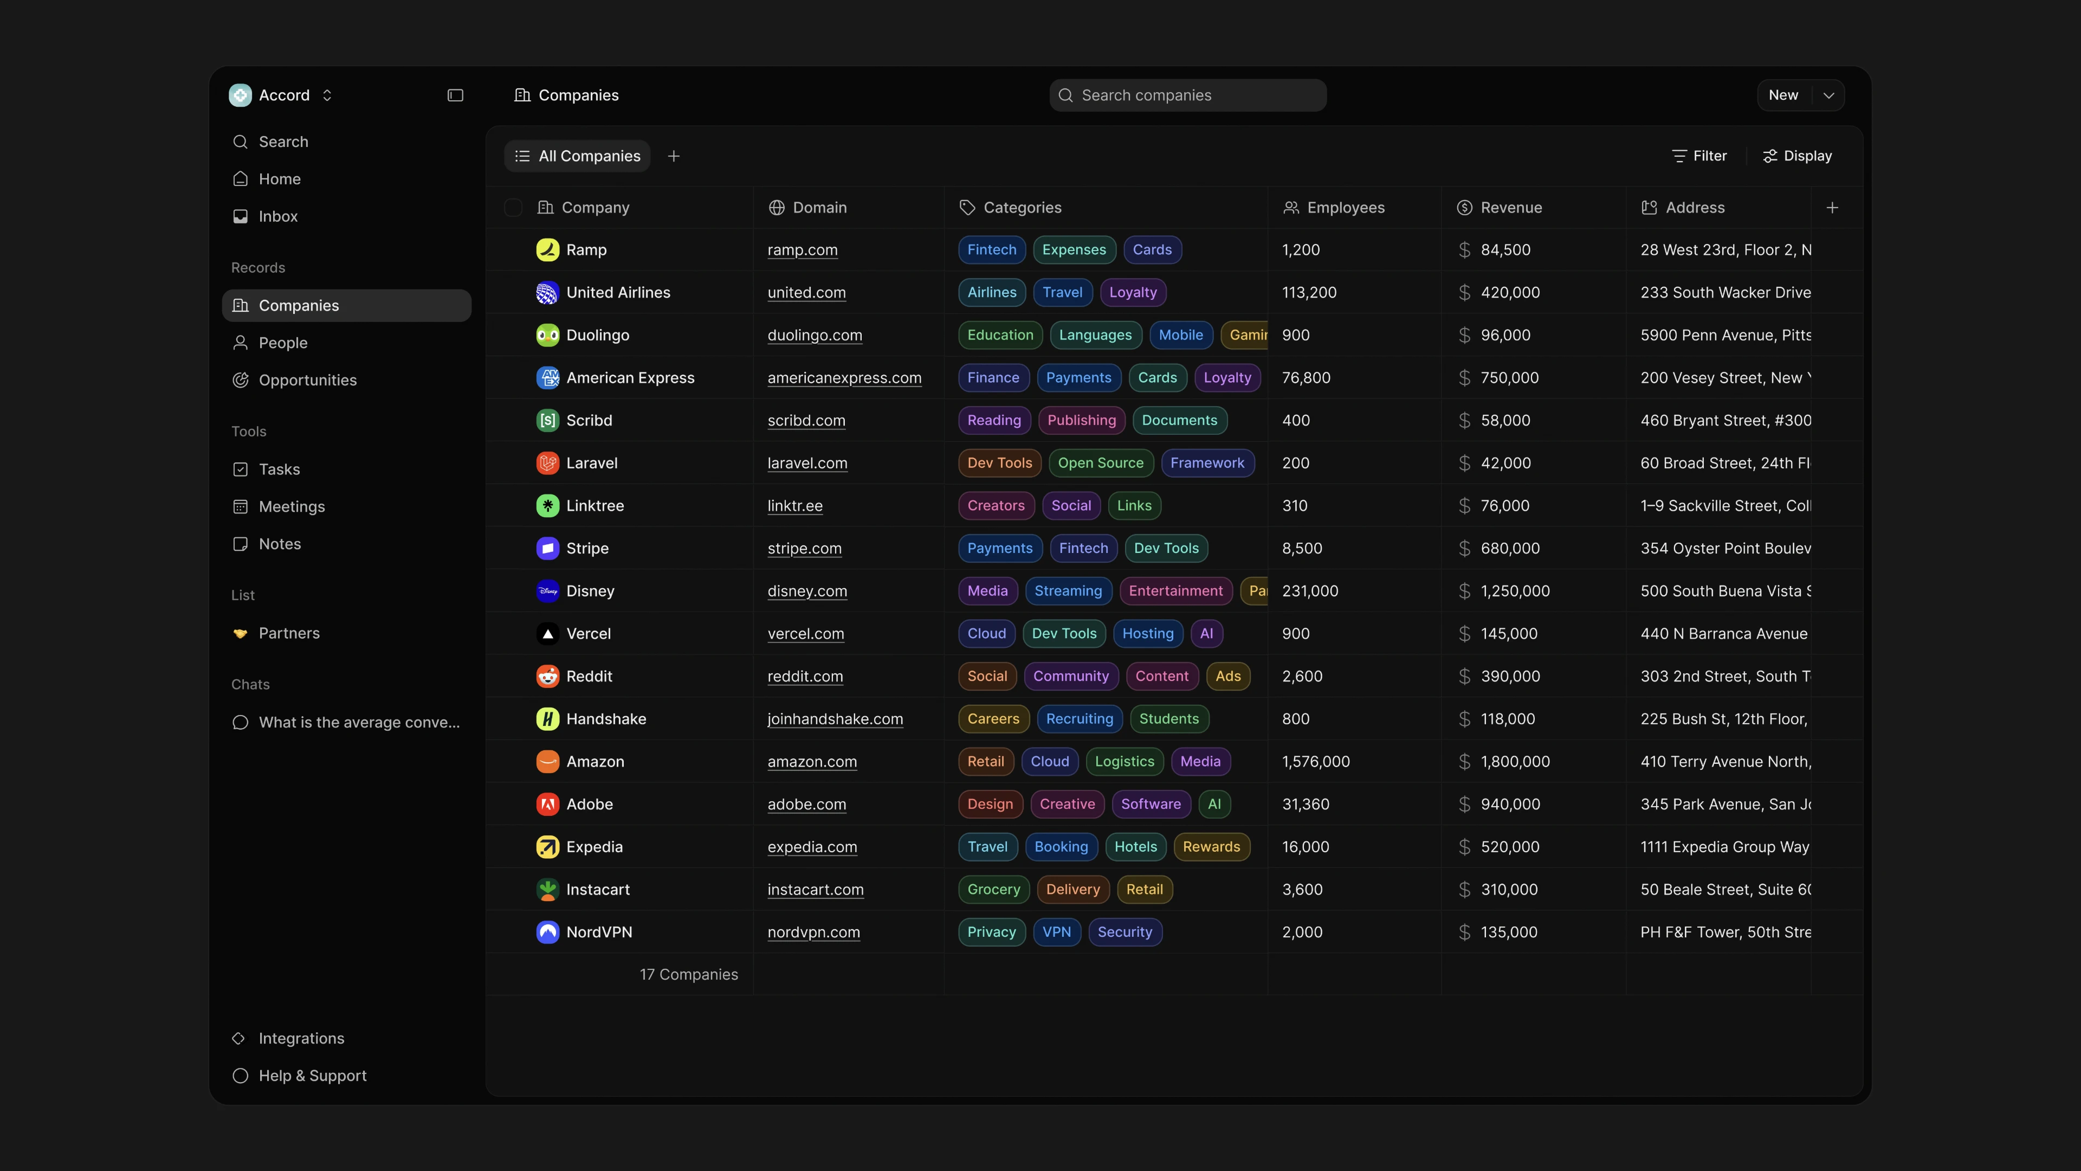Click the Handshake logo icon
The image size is (2081, 1171).
point(548,719)
